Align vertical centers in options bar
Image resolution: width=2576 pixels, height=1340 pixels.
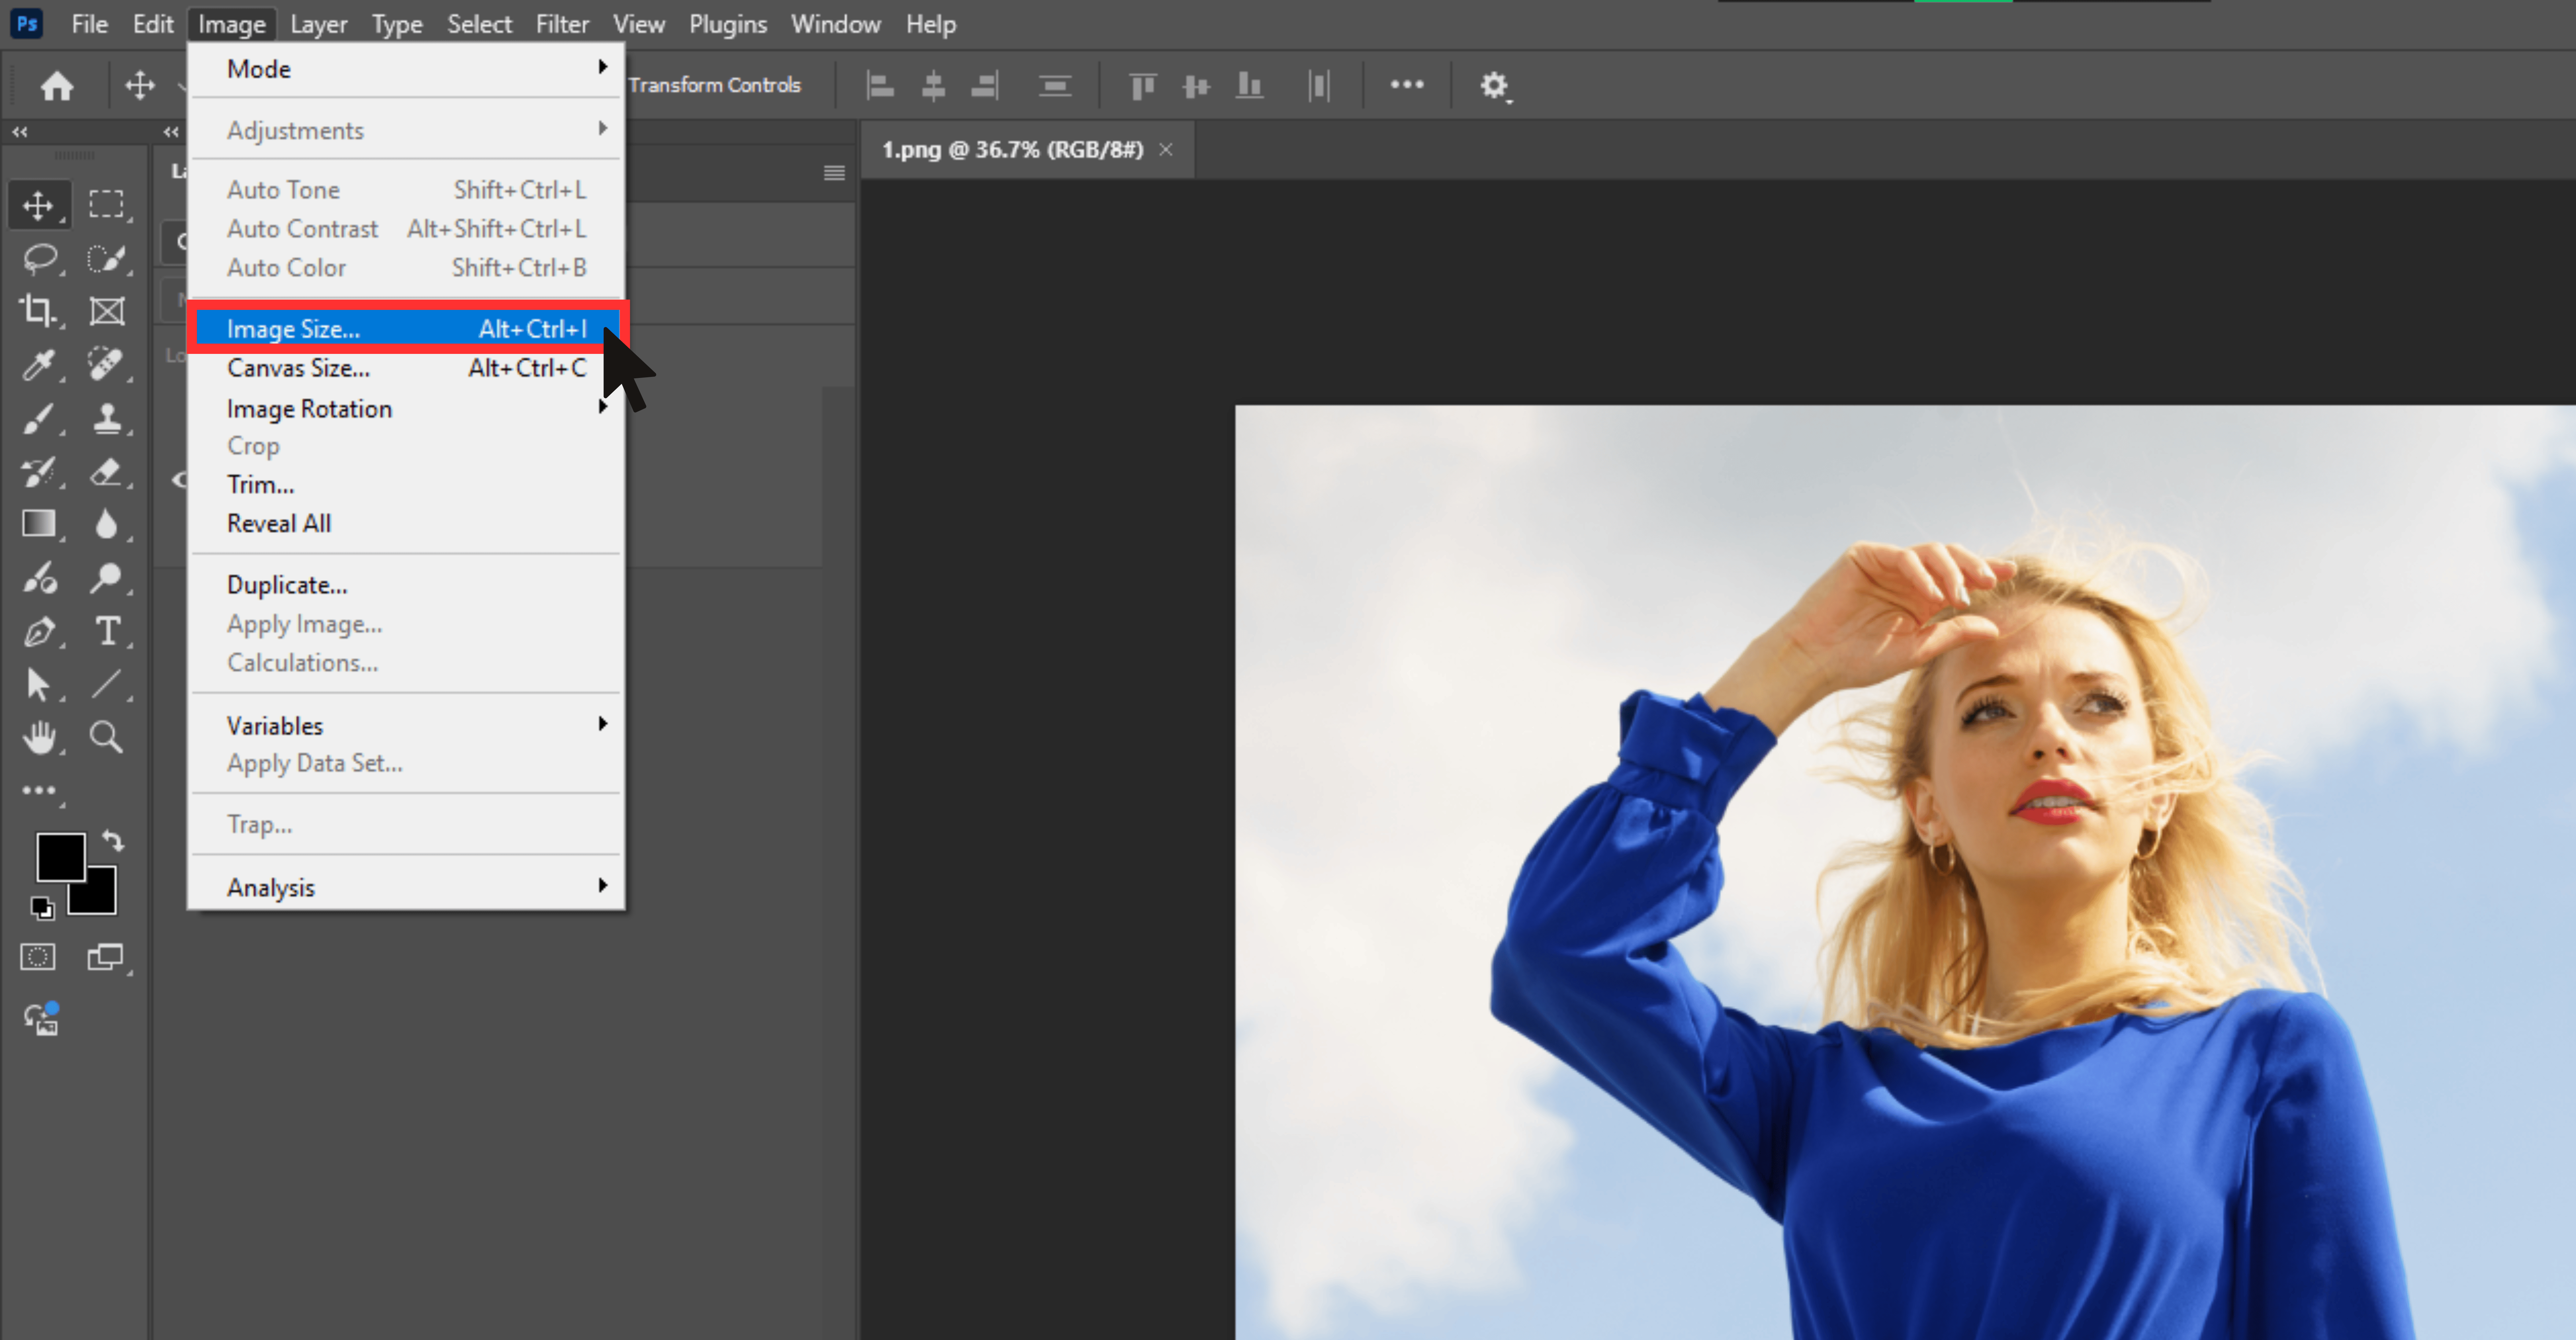[x=1196, y=87]
